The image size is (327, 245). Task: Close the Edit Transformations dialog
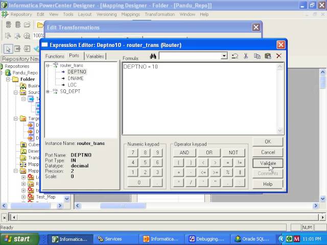coord(256,27)
